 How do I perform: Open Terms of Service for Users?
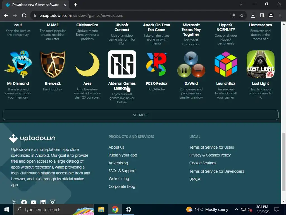point(212,147)
